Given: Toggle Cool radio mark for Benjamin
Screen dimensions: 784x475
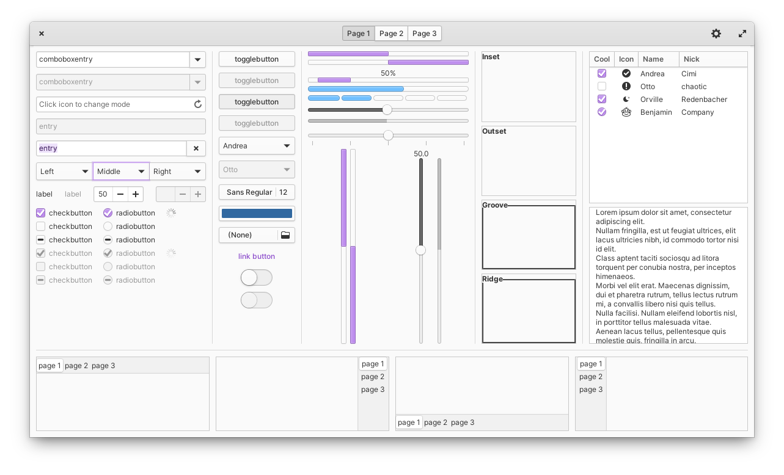Looking at the screenshot, I should [602, 112].
